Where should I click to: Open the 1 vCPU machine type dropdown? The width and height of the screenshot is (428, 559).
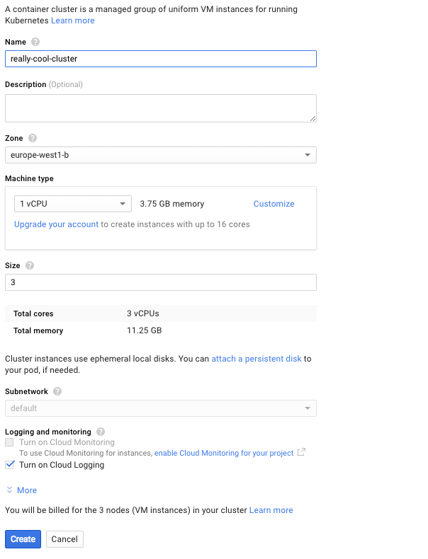click(72, 204)
